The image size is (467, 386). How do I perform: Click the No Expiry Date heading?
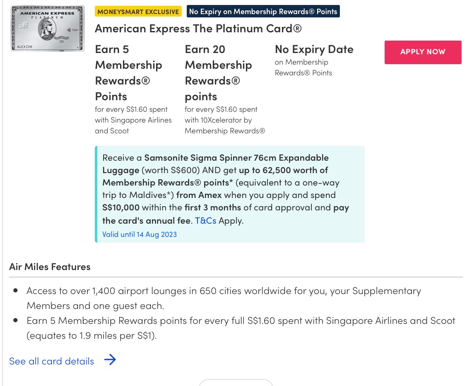[314, 50]
